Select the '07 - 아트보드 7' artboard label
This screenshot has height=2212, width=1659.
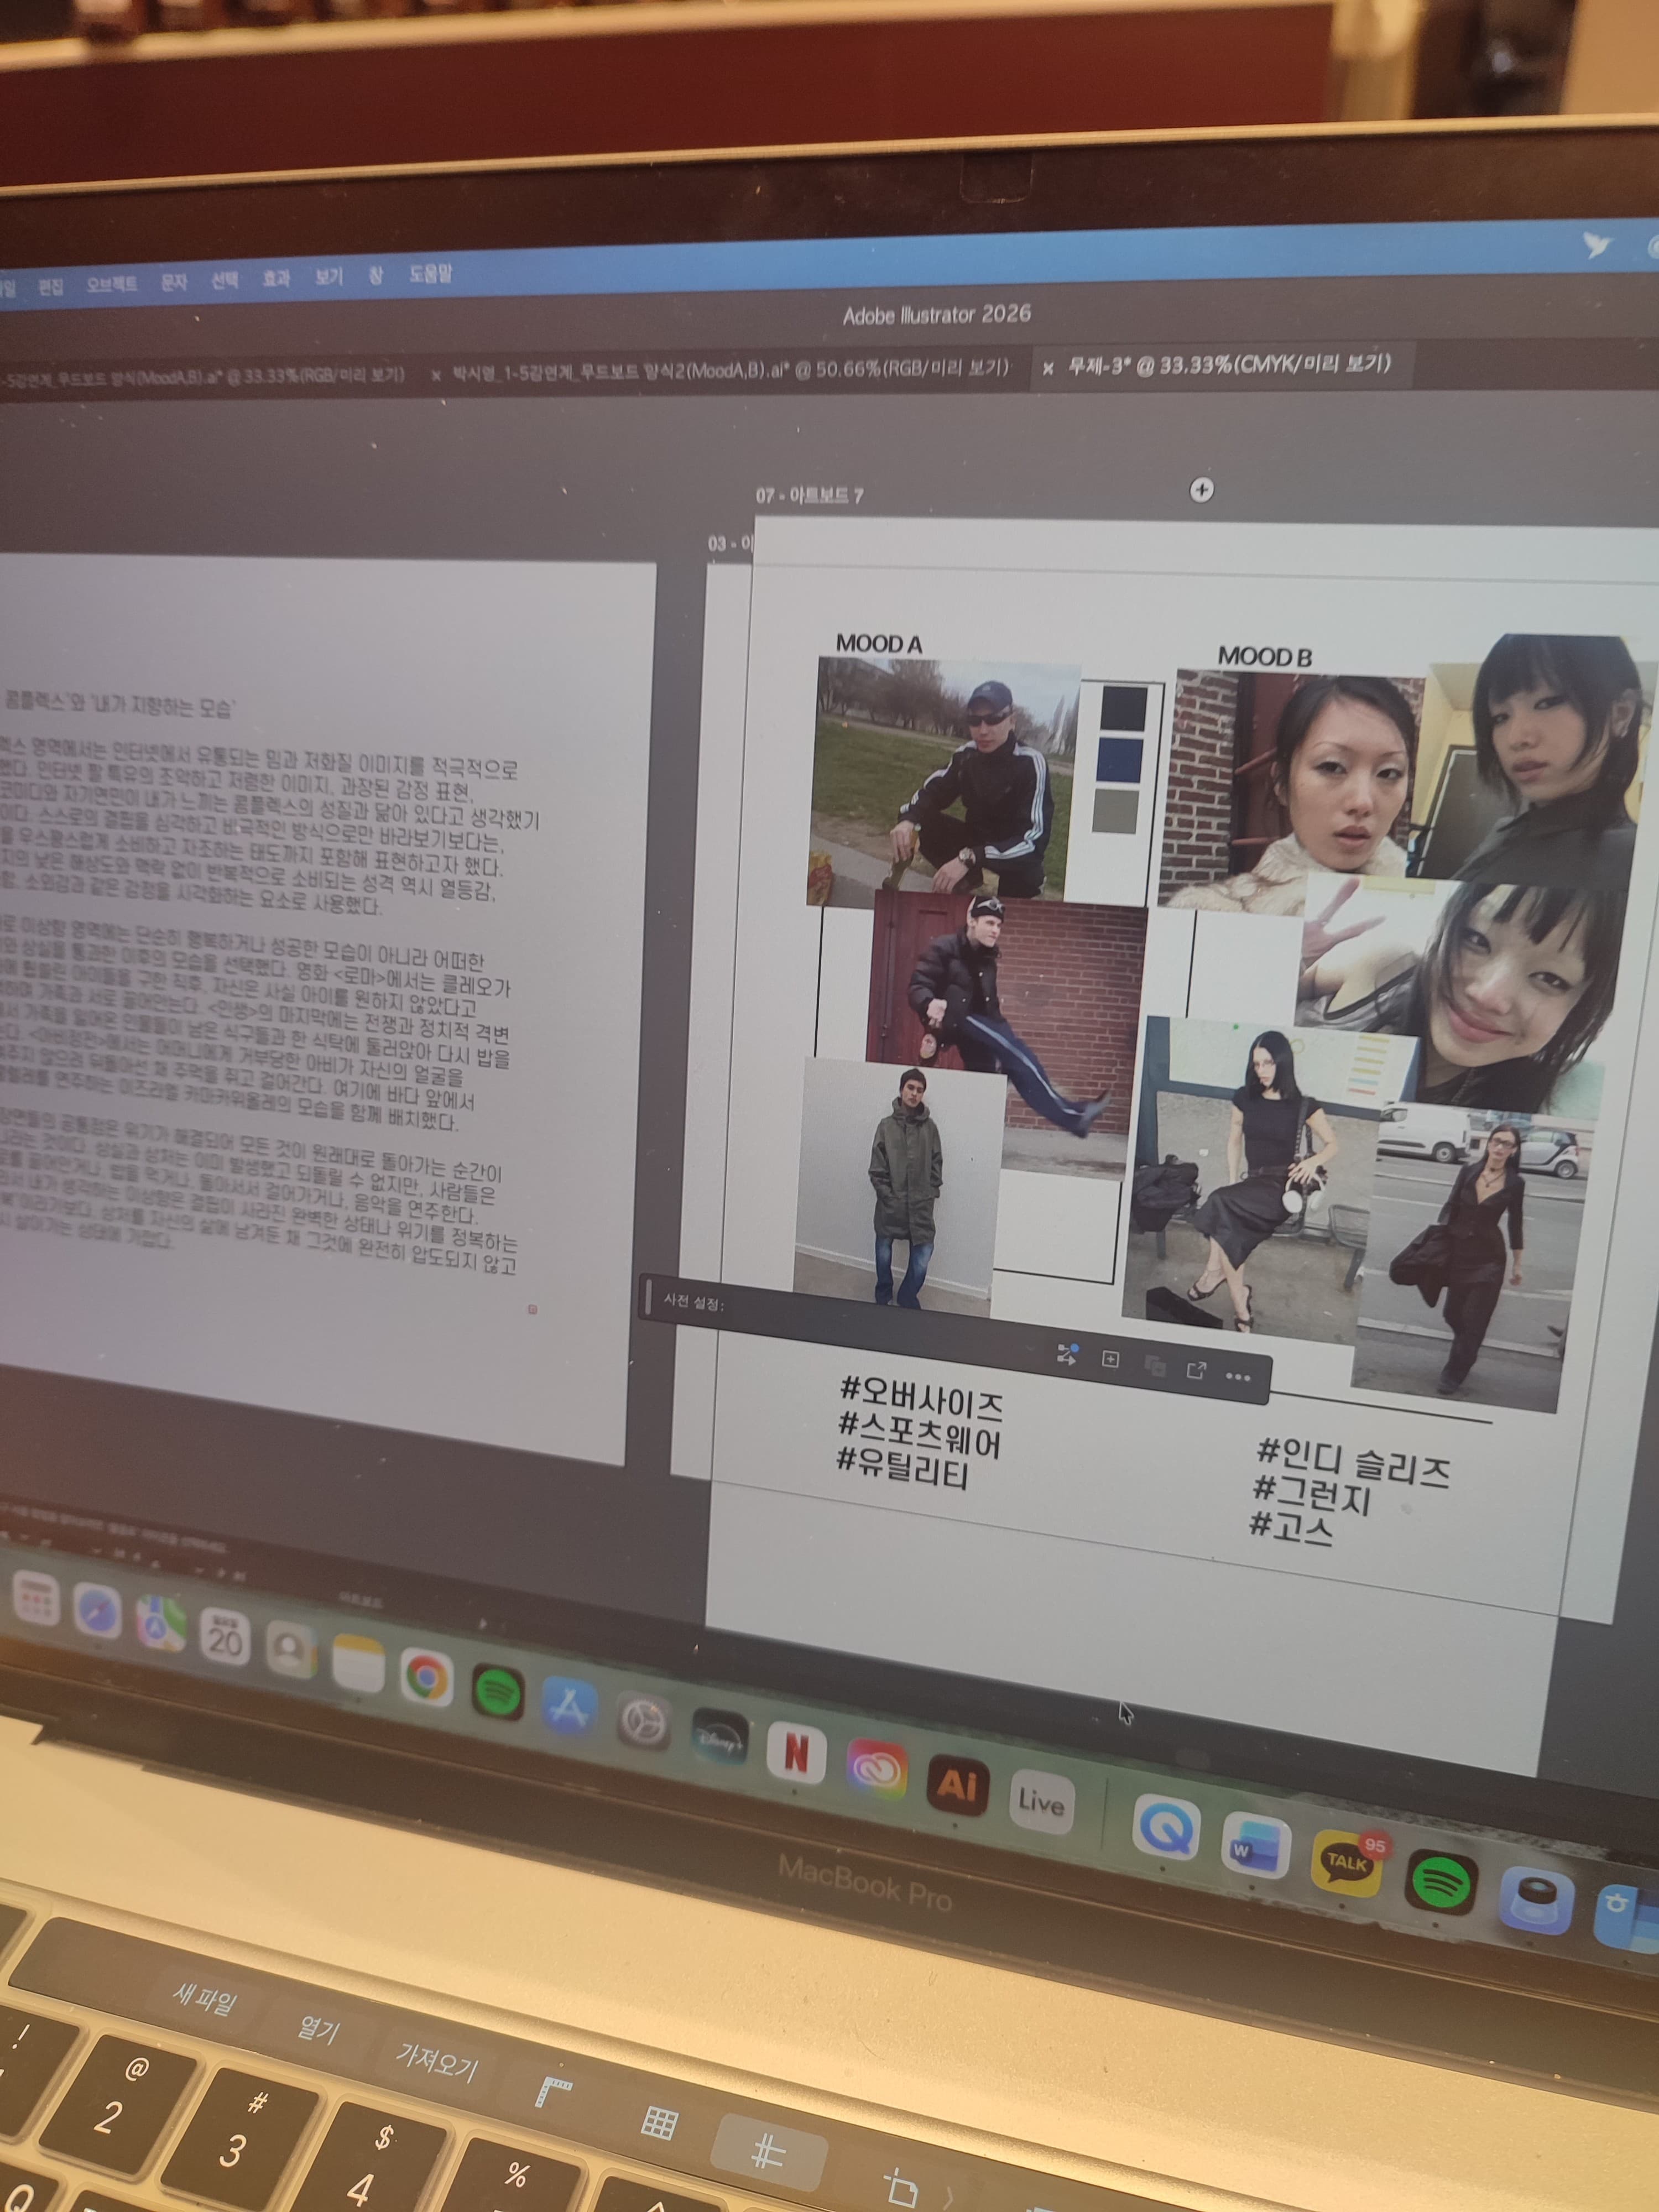809,495
